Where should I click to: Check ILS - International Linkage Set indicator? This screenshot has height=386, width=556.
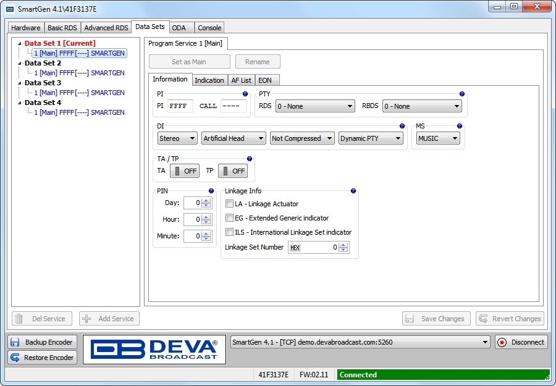pyautogui.click(x=229, y=232)
